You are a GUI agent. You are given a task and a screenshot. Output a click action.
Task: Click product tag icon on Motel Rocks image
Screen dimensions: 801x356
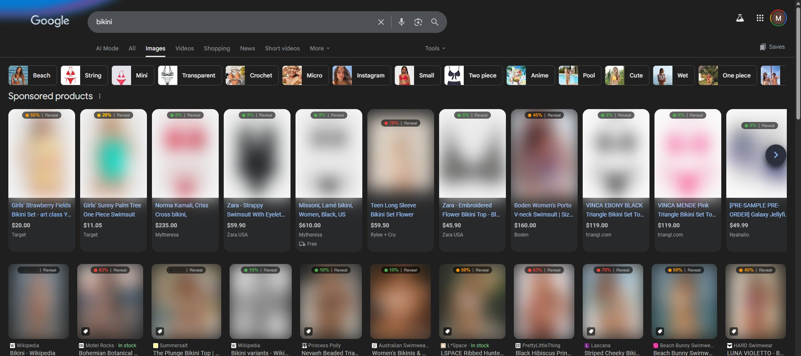coord(85,331)
